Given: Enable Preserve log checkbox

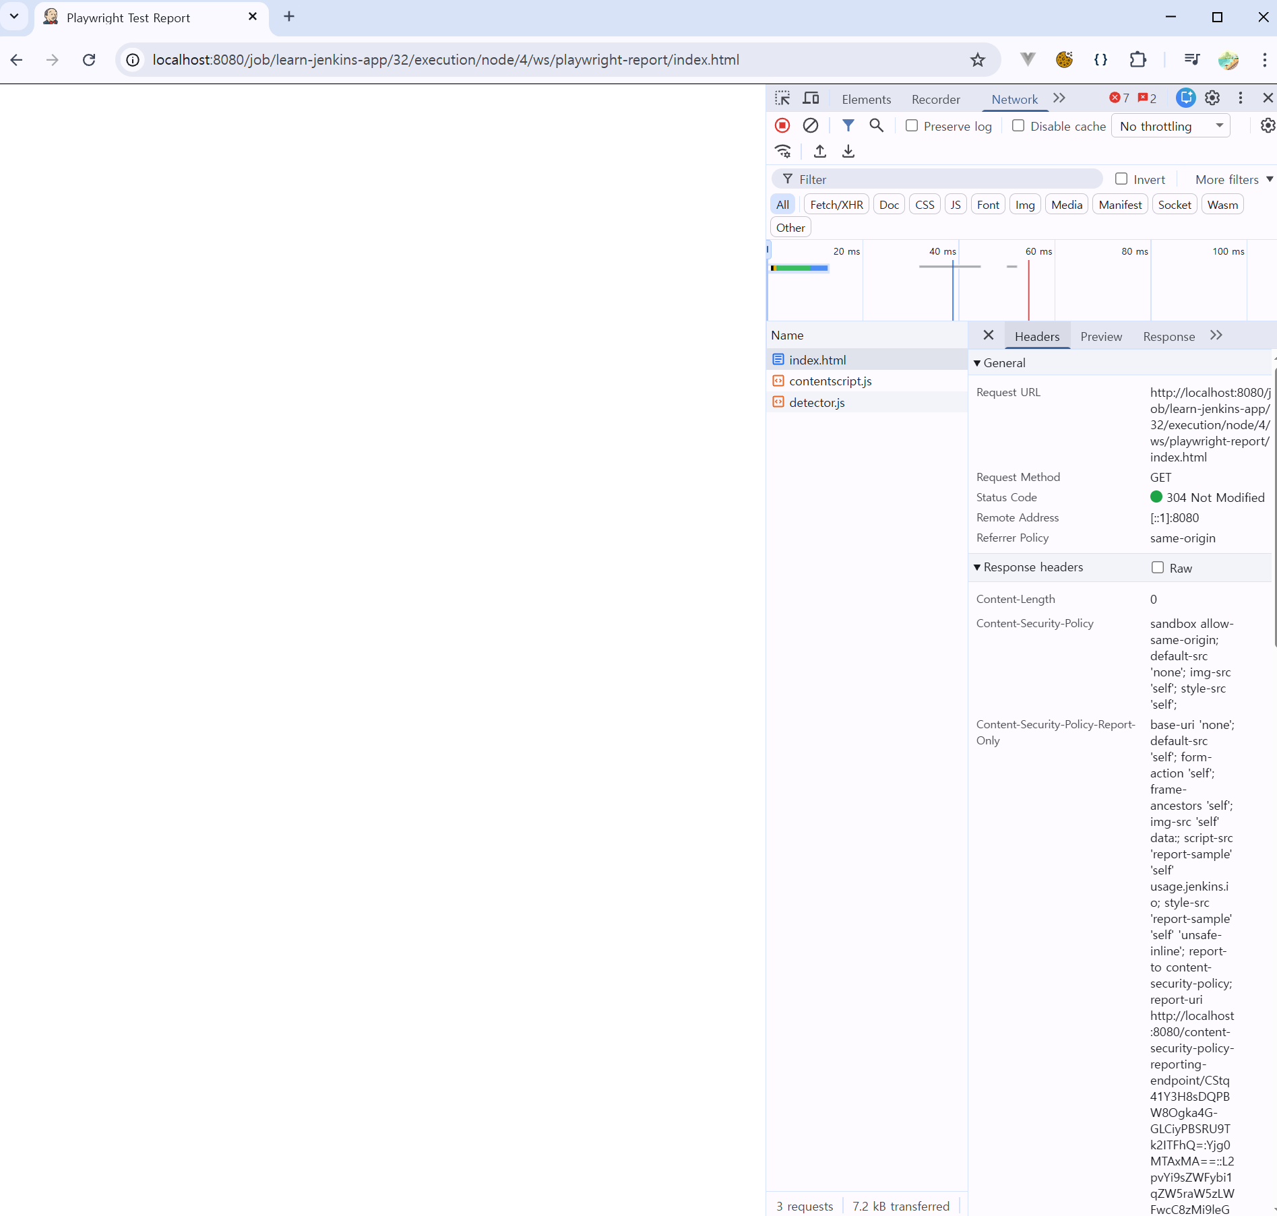Looking at the screenshot, I should pyautogui.click(x=912, y=126).
